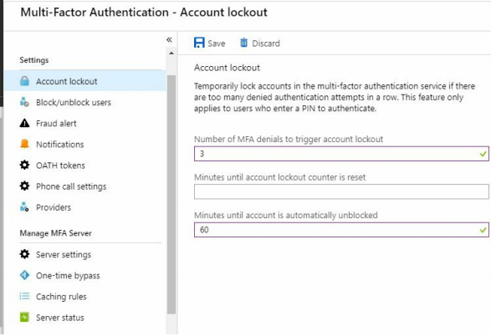The image size is (491, 336).
Task: Click the 'Minutes until account is automatically unblocked' label
Action: 286,215
